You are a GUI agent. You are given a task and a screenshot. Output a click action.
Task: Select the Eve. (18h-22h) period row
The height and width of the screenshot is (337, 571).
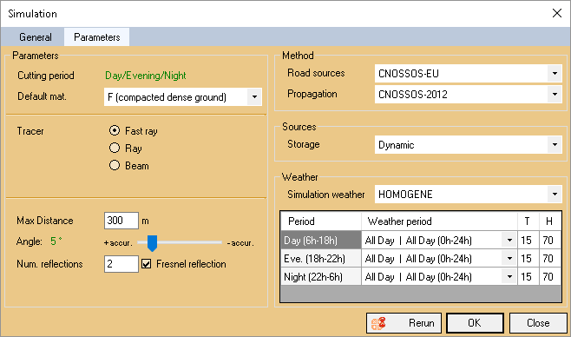[x=321, y=258]
